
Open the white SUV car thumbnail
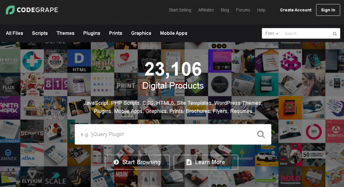click(x=266, y=154)
